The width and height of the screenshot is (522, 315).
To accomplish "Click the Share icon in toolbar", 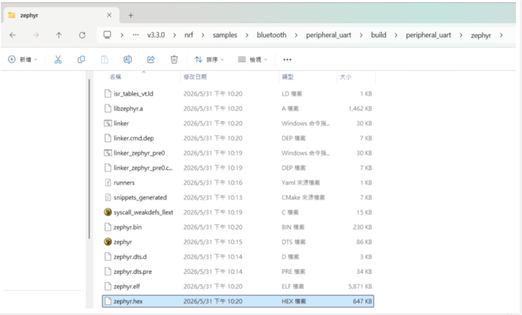I will [151, 60].
